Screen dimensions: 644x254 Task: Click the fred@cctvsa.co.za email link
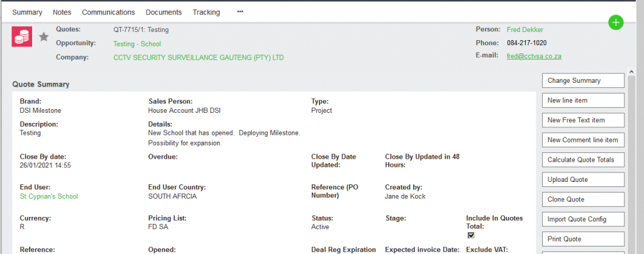pyautogui.click(x=534, y=56)
